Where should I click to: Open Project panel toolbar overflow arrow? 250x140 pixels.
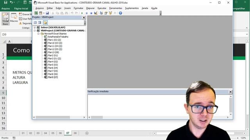point(85,23)
